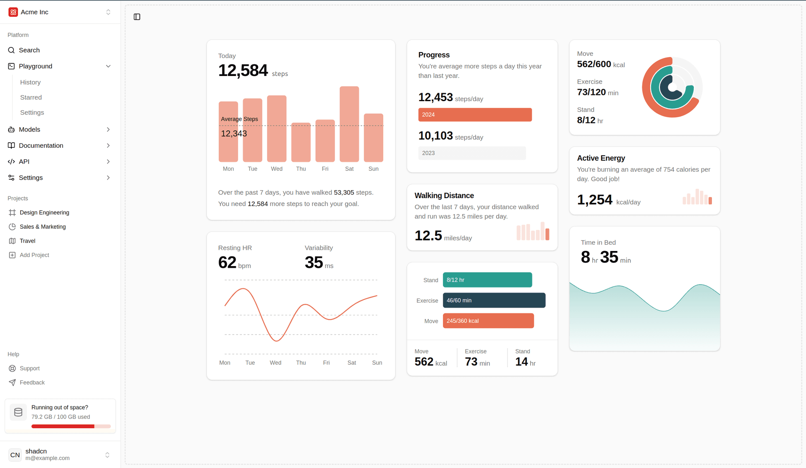806x468 pixels.
Task: Click the Search icon in sidebar
Action: (x=11, y=50)
